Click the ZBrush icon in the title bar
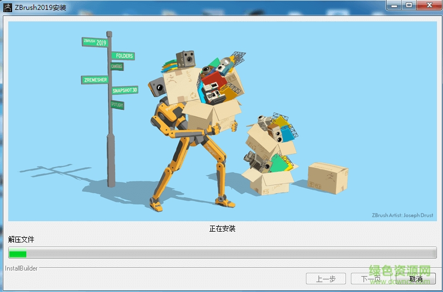 pyautogui.click(x=7, y=6)
